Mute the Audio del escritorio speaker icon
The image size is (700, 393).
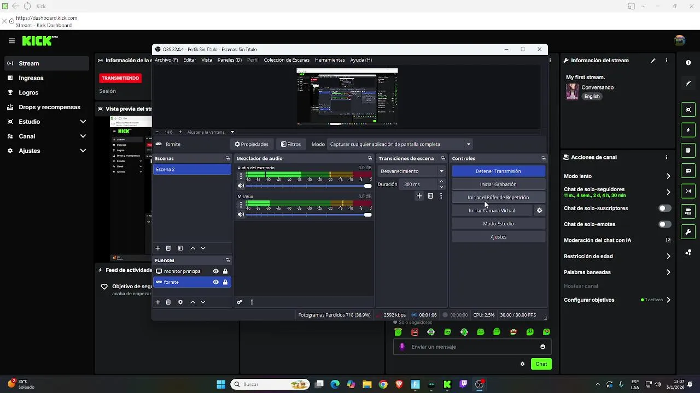(x=241, y=186)
